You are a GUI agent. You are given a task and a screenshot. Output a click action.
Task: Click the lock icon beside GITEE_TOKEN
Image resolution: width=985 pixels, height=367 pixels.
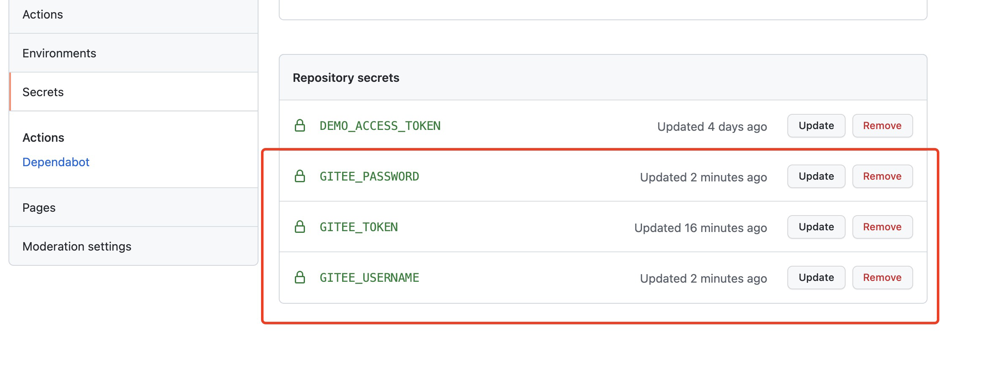(300, 227)
